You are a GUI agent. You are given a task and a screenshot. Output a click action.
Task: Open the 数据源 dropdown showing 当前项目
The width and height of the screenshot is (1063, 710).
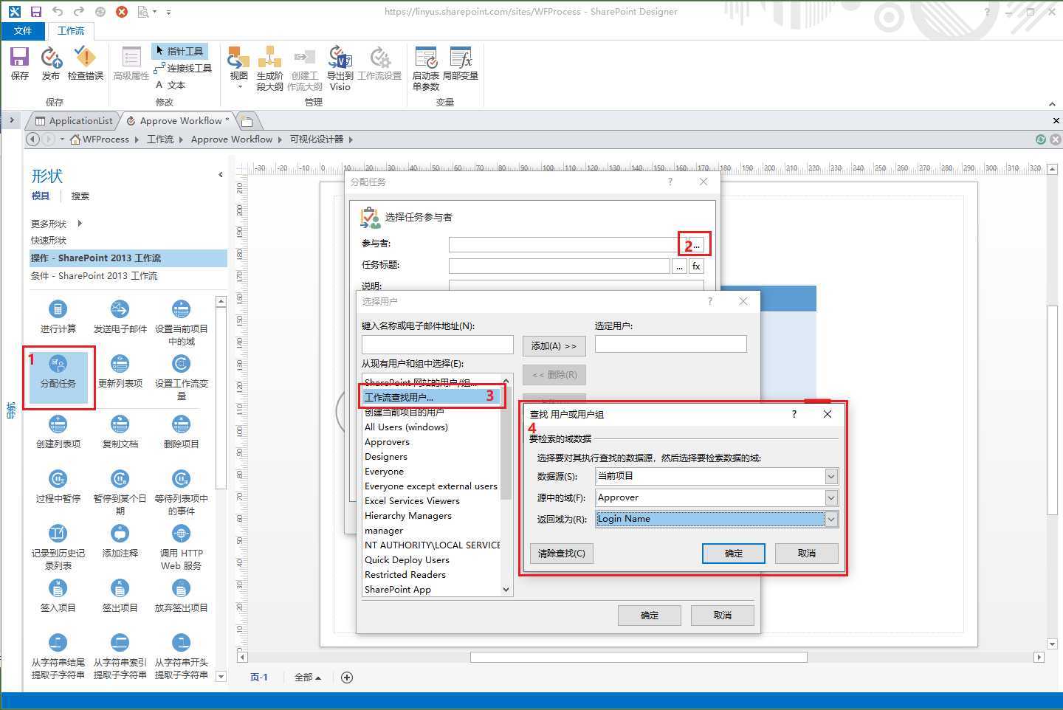[x=831, y=476]
